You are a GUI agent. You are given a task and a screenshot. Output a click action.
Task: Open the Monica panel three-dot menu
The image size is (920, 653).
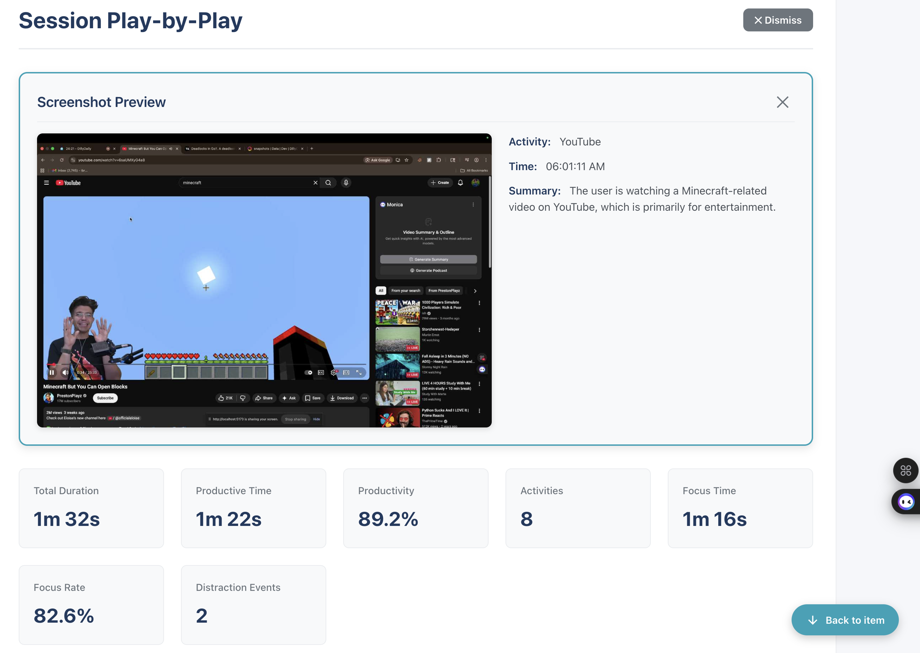pos(473,205)
